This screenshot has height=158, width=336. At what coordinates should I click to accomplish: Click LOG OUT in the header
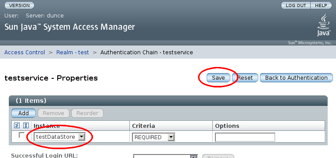[x=296, y=5]
